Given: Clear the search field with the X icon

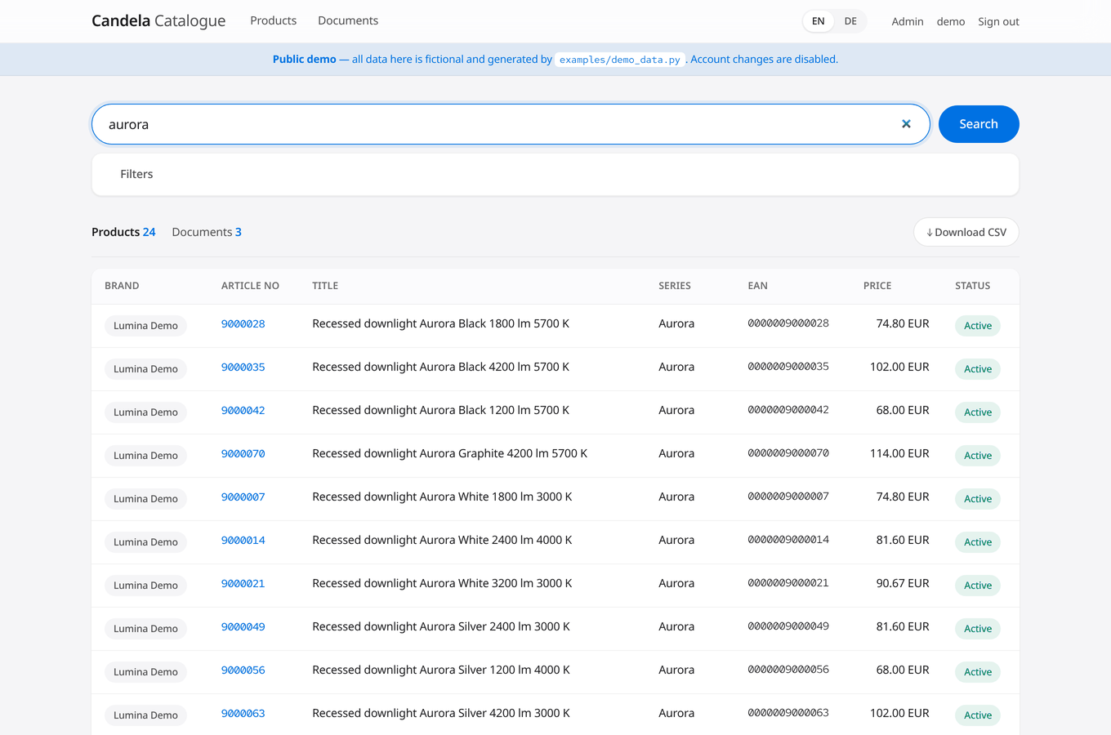Looking at the screenshot, I should point(906,124).
